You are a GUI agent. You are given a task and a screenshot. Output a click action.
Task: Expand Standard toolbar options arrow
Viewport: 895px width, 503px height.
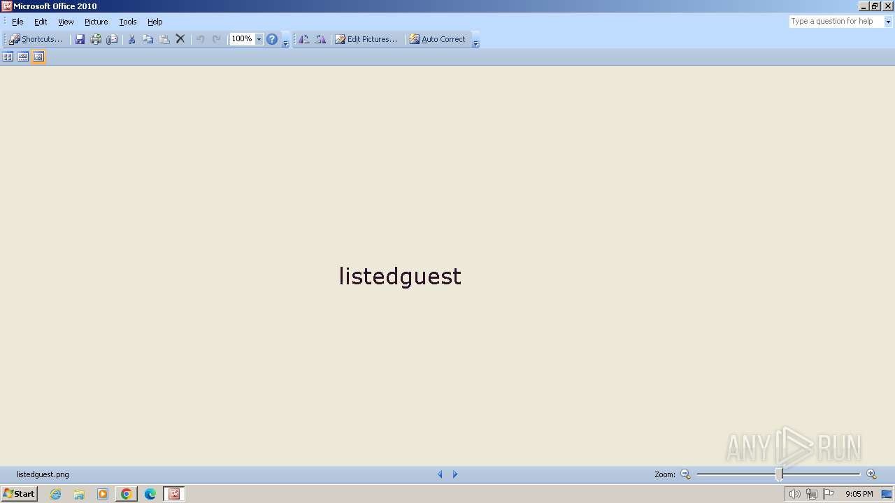pyautogui.click(x=285, y=41)
